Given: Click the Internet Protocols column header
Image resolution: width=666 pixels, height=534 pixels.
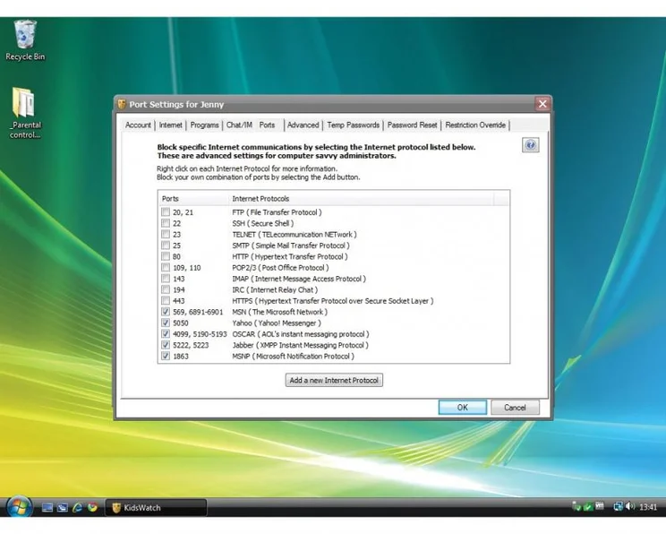Looking at the screenshot, I should tap(260, 199).
